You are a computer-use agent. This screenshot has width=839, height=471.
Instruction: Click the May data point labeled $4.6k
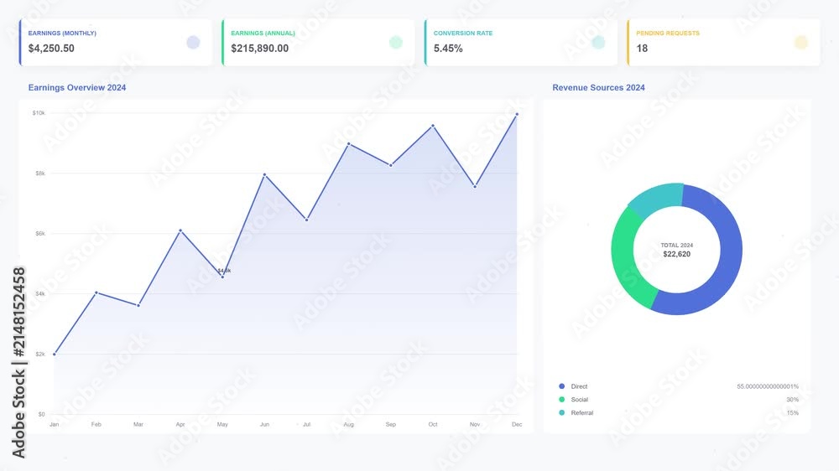pyautogui.click(x=222, y=277)
